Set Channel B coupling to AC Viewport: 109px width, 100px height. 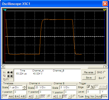click(55, 96)
